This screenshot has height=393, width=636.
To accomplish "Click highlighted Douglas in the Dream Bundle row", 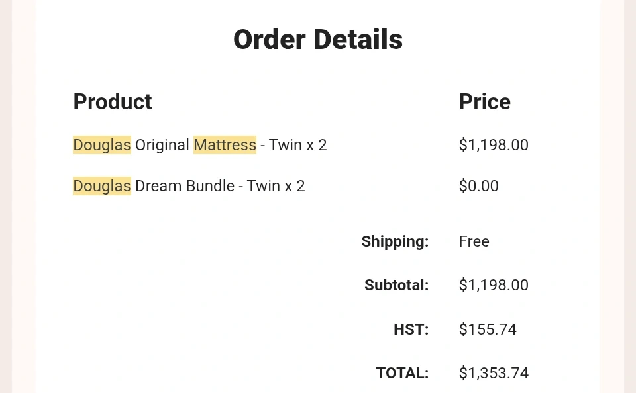I will 102,187.
